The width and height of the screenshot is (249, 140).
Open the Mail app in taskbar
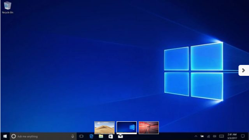point(120,136)
